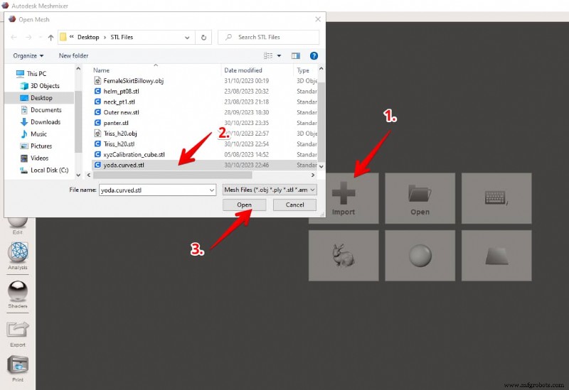Expand the address bar path history dropdown
569x390 pixels.
187,38
